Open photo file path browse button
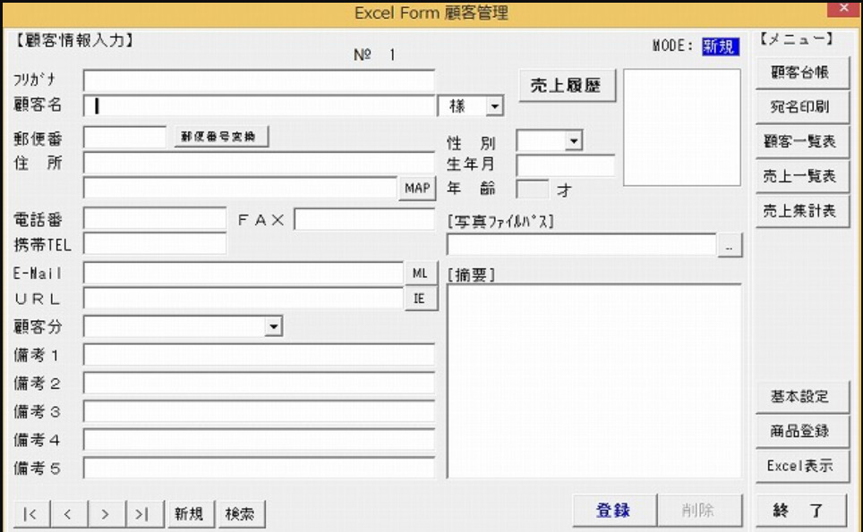Image resolution: width=863 pixels, height=532 pixels. coord(730,245)
